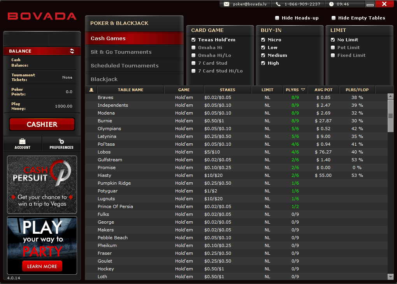
Task: Click the Play Money value 1000.00
Action: click(x=63, y=106)
